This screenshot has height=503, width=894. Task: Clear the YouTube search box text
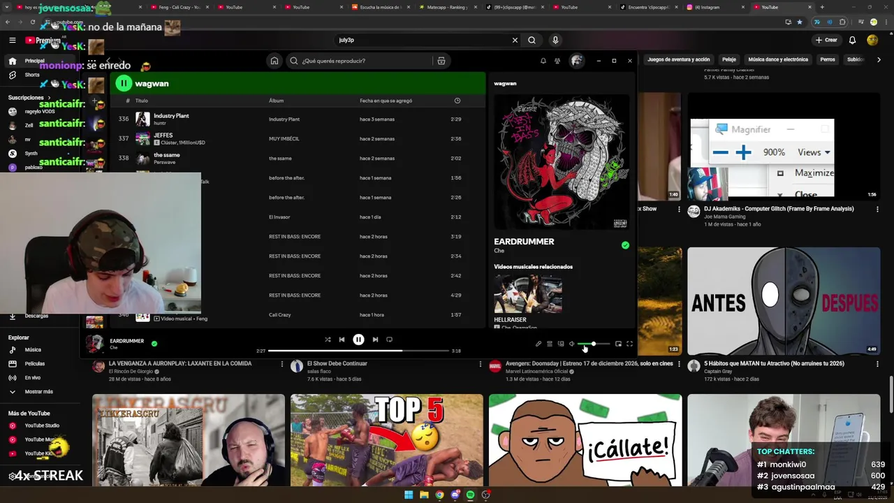515,40
